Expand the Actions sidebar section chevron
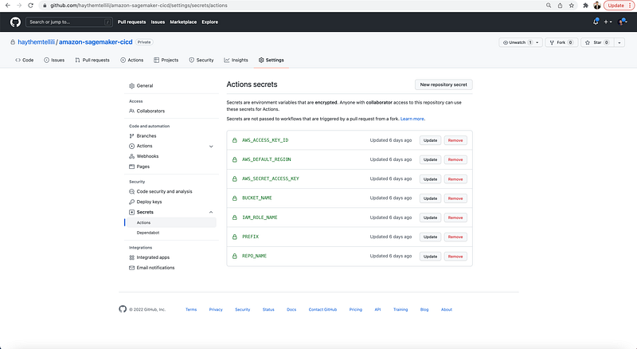The image size is (637, 349). pyautogui.click(x=211, y=146)
